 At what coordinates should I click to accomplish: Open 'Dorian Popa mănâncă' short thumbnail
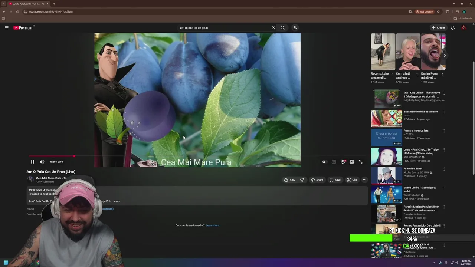click(x=433, y=52)
